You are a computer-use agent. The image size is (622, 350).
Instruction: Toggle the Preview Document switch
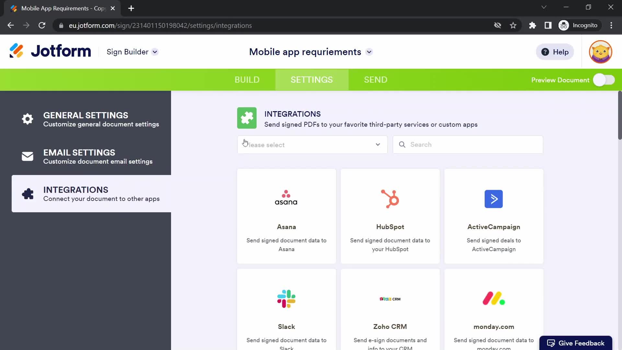point(604,80)
